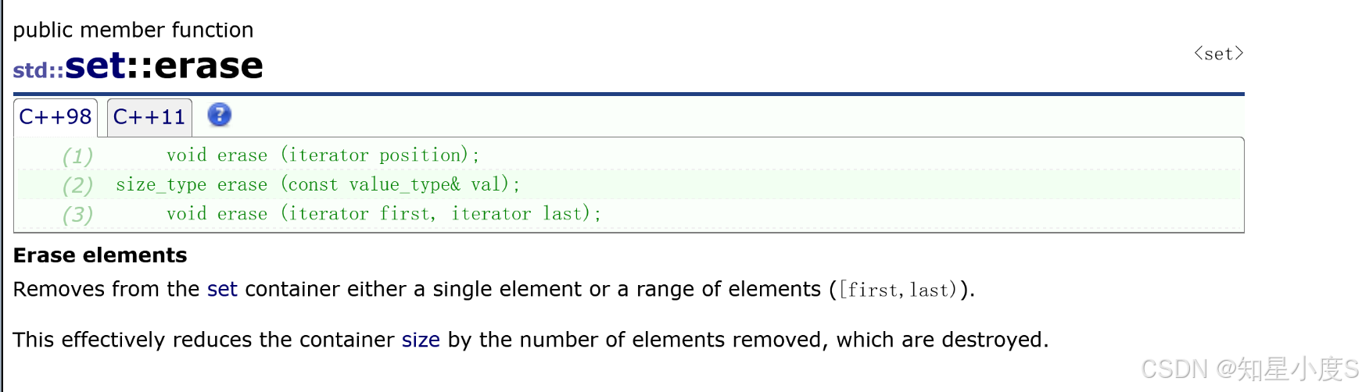Click the (1) overload number label
Screen dimensions: 1362x392
[x=77, y=156]
